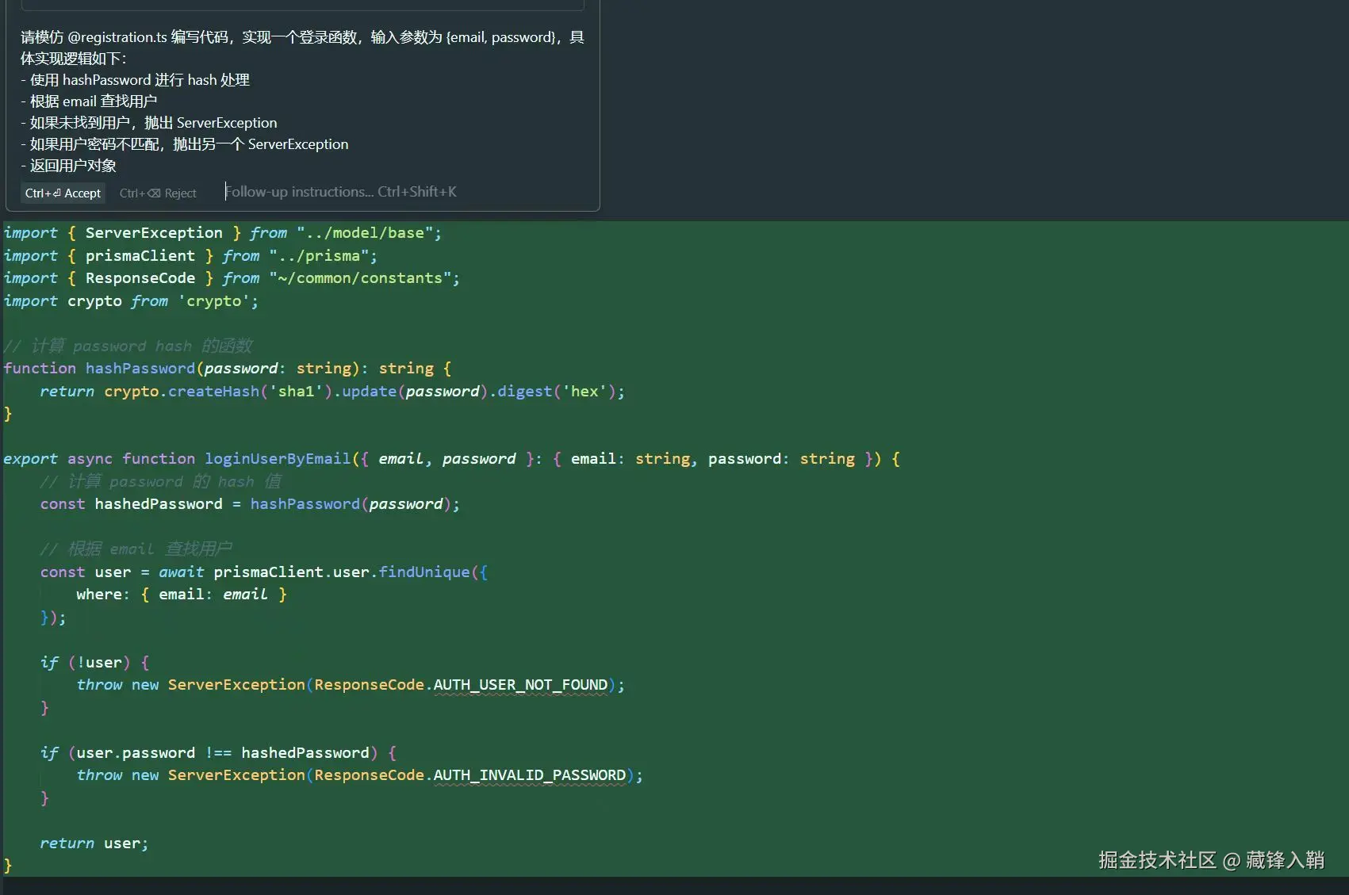Click the 'sha1' algorithm string

296,391
